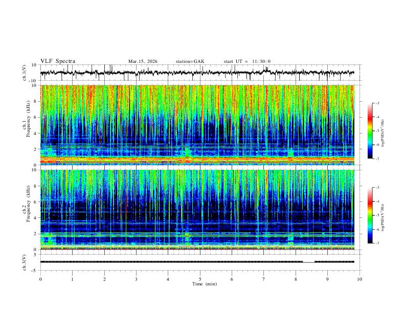Click the "ch.3(V)" axis label

point(25,262)
